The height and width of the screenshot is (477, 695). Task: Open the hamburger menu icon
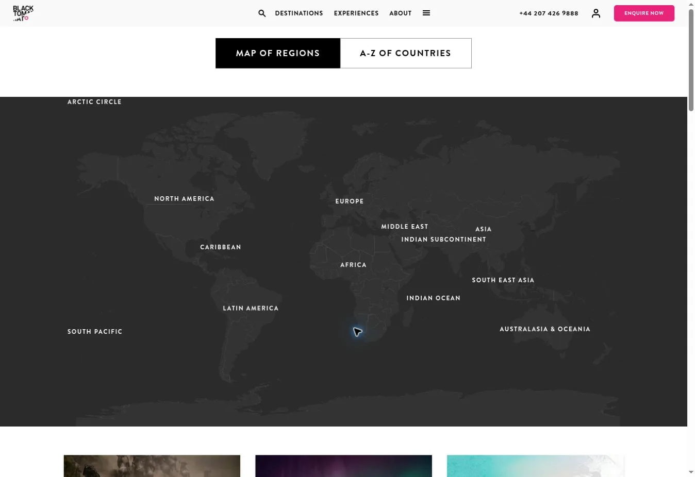click(x=426, y=13)
